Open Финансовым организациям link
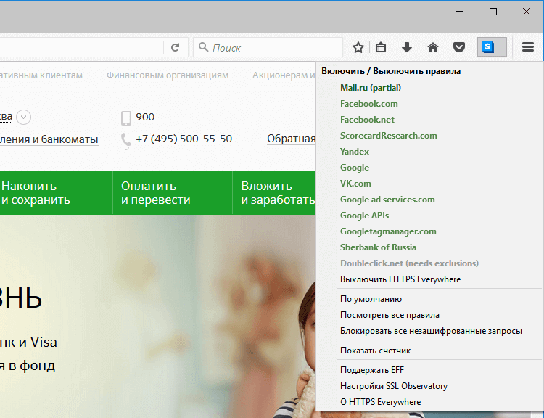Viewport: 544px width, 418px height. pyautogui.click(x=168, y=75)
